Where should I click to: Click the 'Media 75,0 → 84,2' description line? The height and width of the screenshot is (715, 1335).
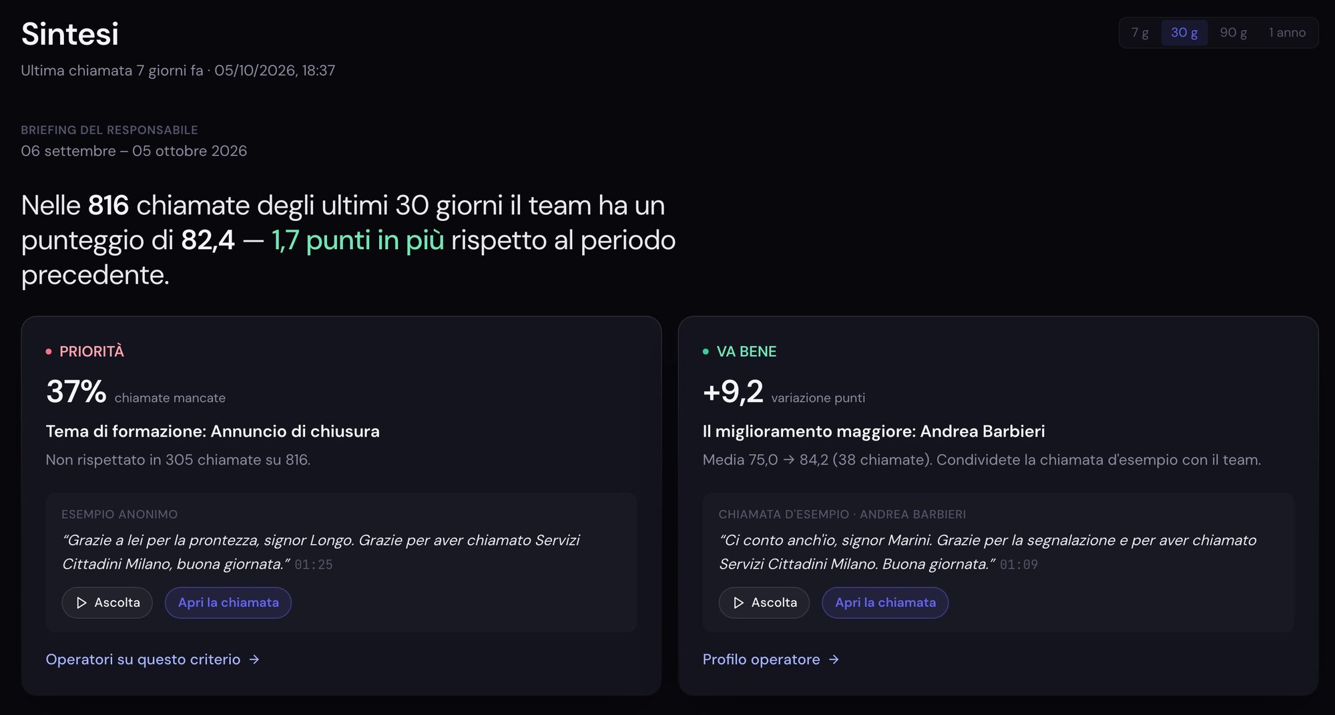pos(982,460)
